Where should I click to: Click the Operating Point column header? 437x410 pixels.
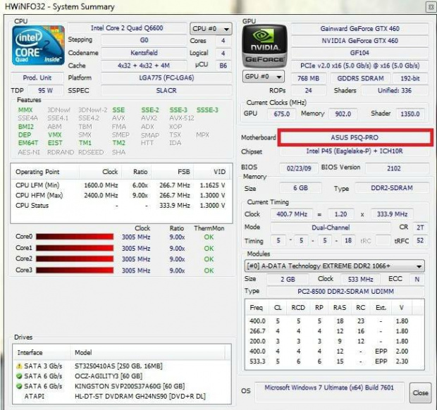(45, 172)
